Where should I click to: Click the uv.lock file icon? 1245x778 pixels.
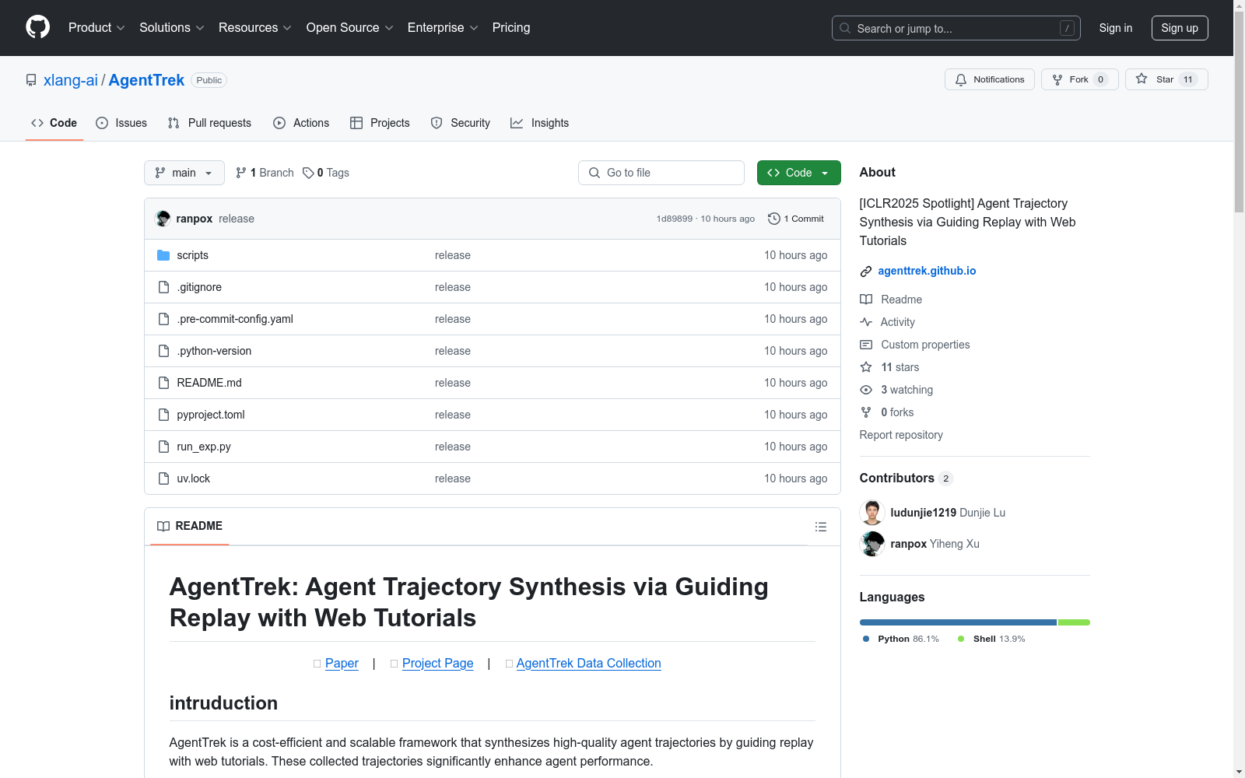click(x=163, y=478)
